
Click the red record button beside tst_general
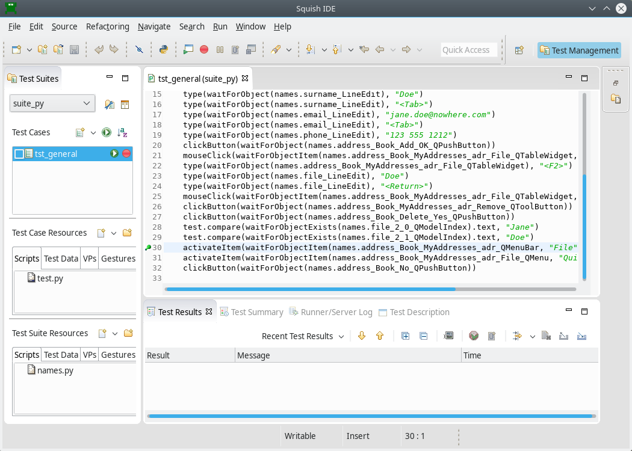(126, 154)
